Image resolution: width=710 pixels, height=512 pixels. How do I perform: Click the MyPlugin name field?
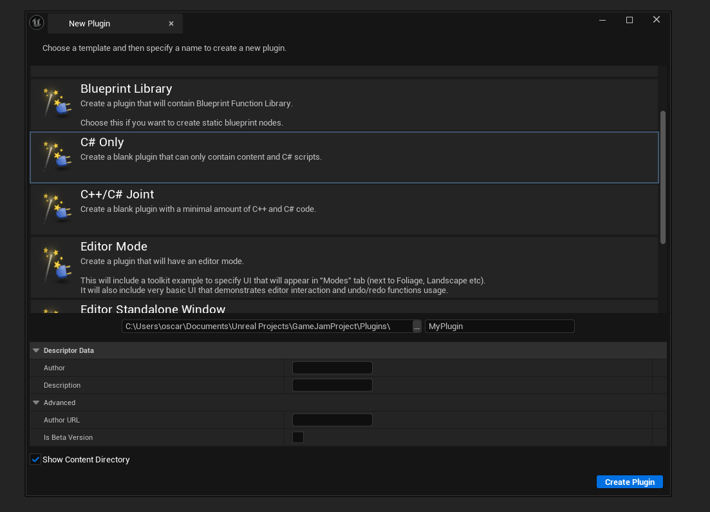click(x=499, y=327)
